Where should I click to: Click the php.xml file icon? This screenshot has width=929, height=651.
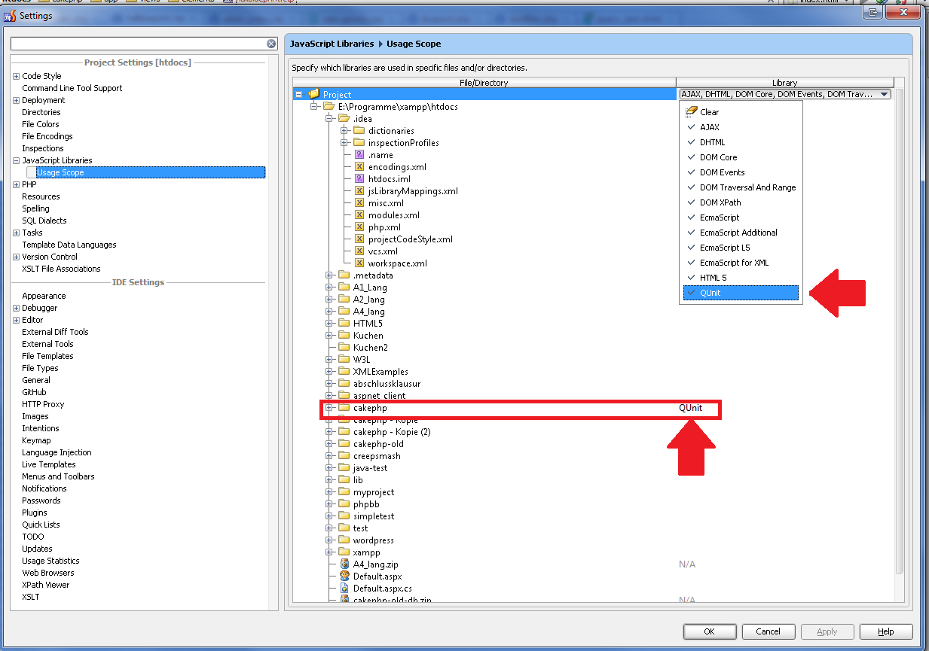tap(359, 227)
